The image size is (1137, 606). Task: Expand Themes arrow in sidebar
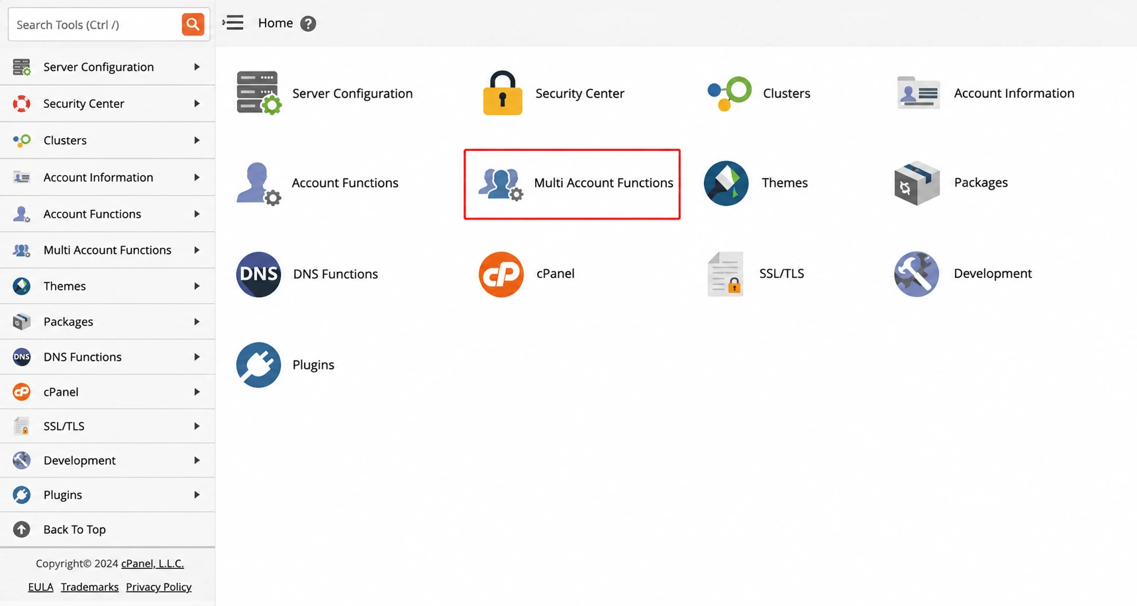(197, 286)
